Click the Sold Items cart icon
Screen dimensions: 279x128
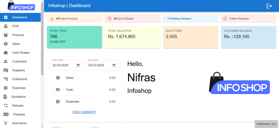tap(6, 123)
